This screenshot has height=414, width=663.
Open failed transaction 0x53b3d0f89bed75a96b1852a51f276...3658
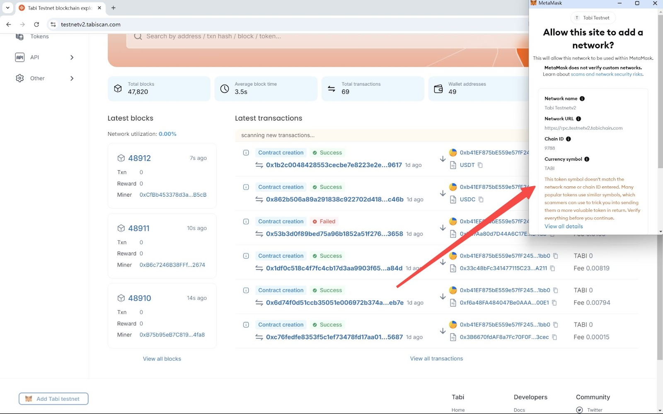[334, 233]
